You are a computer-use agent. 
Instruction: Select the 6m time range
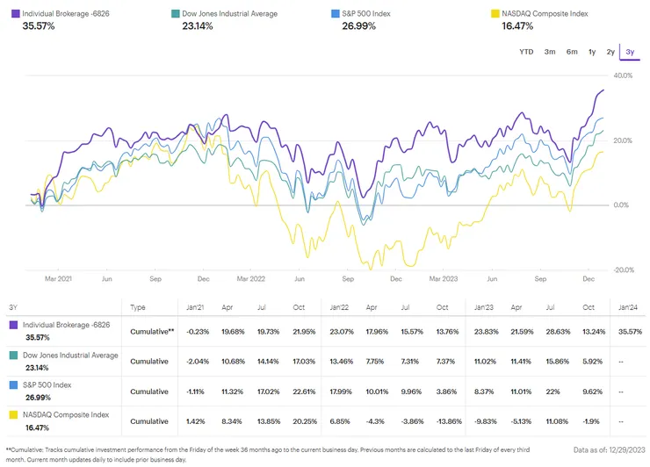572,52
